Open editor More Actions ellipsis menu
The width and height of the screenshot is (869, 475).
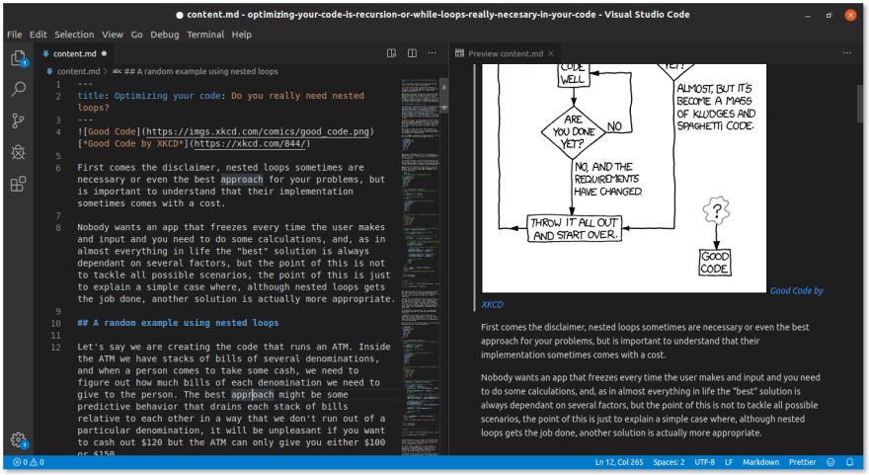(x=433, y=53)
